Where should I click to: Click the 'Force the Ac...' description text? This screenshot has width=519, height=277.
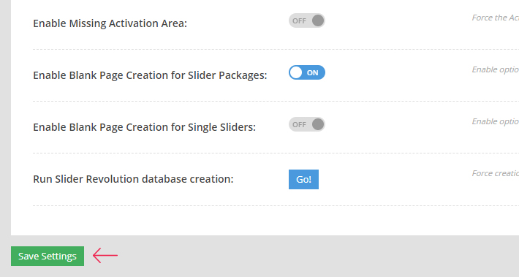pos(495,18)
